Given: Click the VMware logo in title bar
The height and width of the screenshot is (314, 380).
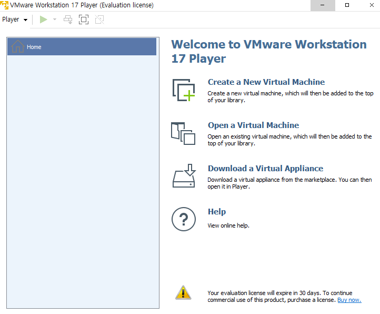Looking at the screenshot, I should click(x=4, y=5).
